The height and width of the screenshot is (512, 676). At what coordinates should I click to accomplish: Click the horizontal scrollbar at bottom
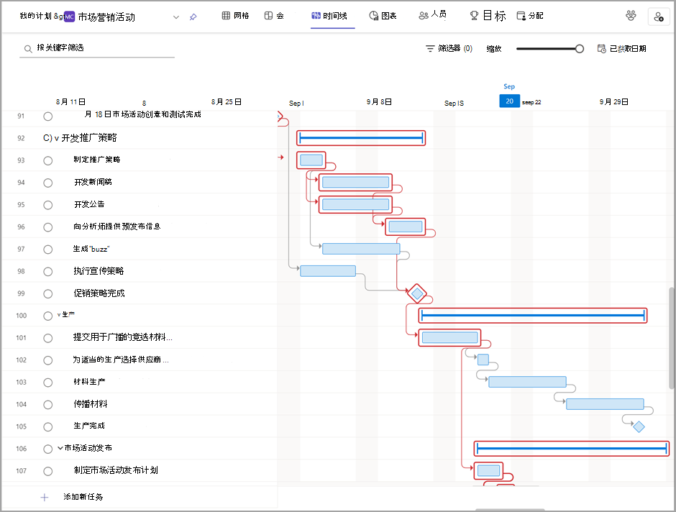tap(508, 510)
